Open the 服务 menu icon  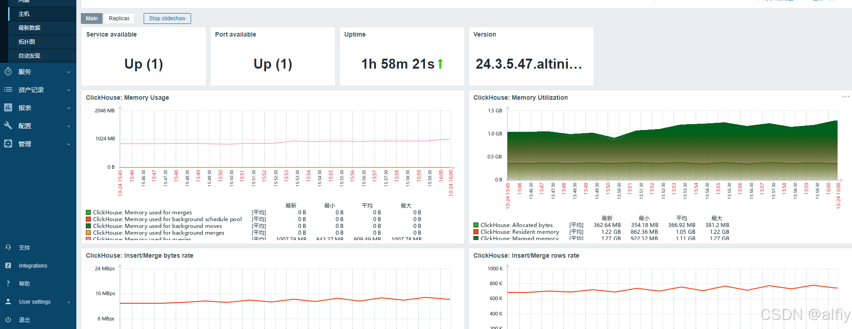8,72
